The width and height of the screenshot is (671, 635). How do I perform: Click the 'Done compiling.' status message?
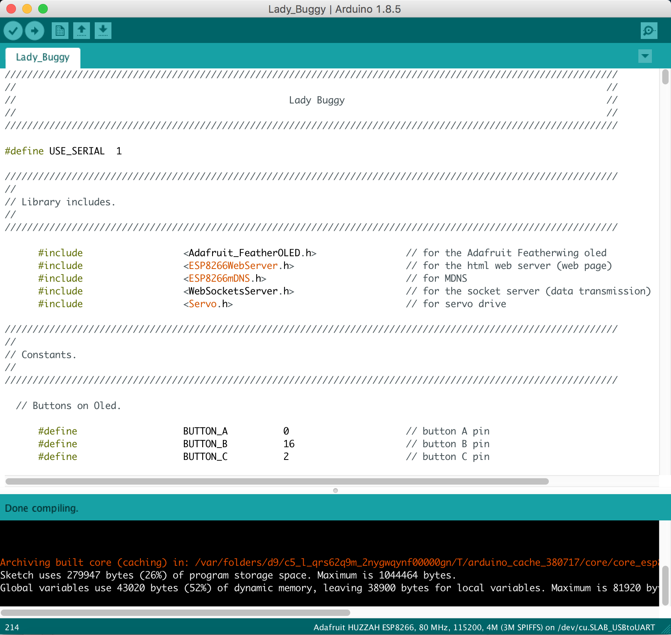point(42,508)
